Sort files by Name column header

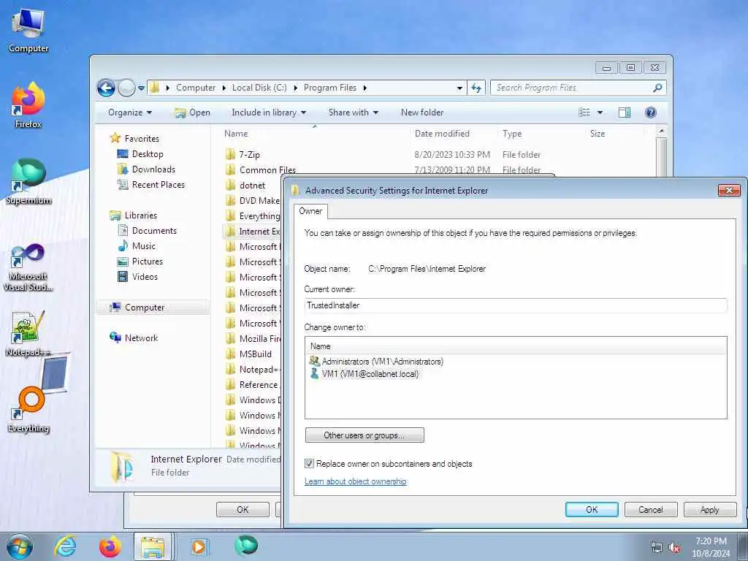click(x=236, y=134)
